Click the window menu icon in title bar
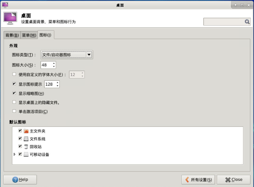 tap(5, 5)
